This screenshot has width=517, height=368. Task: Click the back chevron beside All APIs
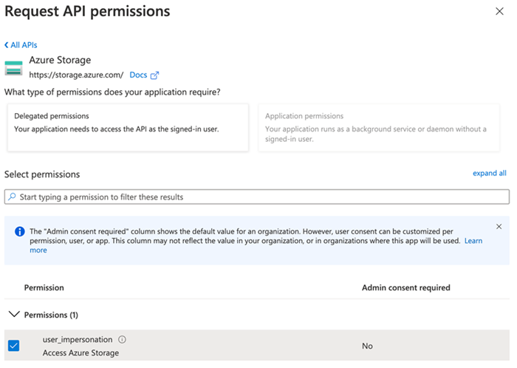pyautogui.click(x=7, y=45)
